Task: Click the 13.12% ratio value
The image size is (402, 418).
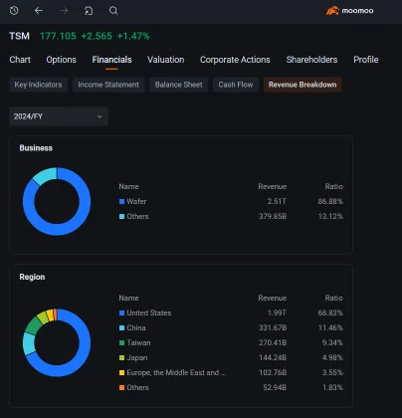Action: [x=330, y=216]
